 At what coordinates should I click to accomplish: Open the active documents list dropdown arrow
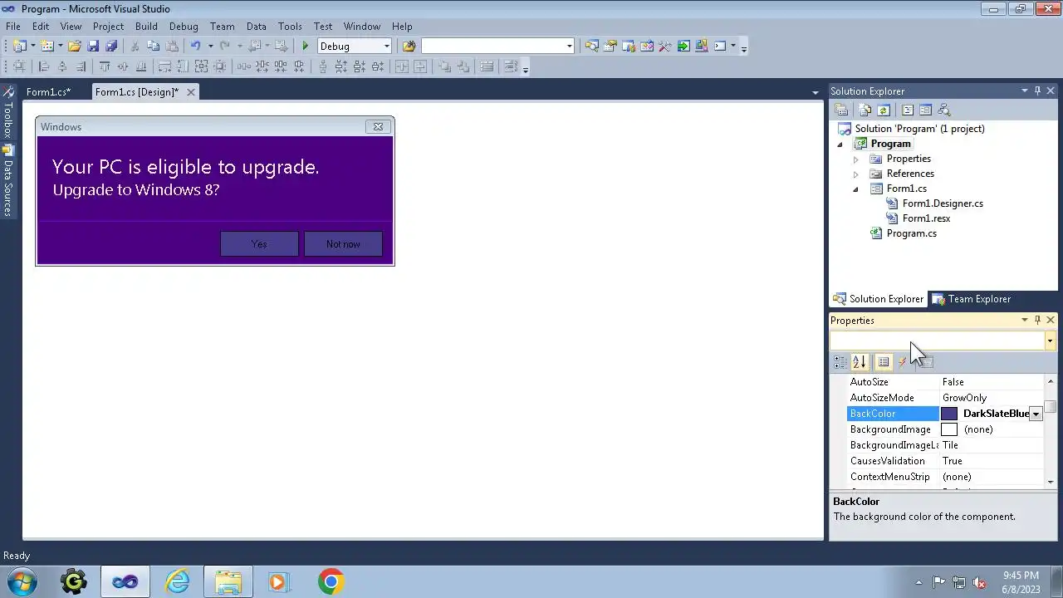tap(816, 92)
